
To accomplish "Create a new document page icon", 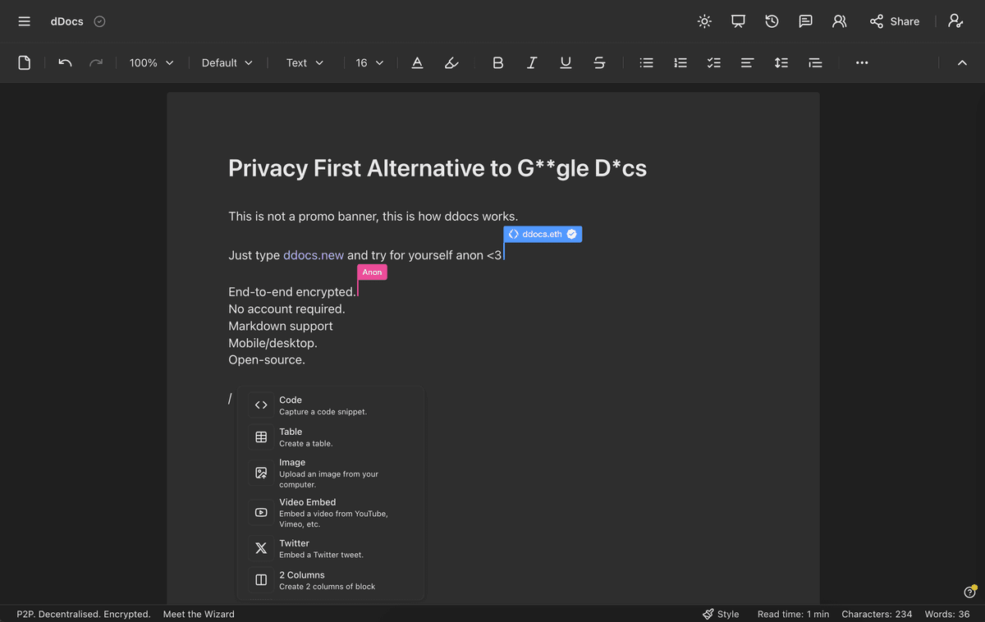I will pos(25,62).
